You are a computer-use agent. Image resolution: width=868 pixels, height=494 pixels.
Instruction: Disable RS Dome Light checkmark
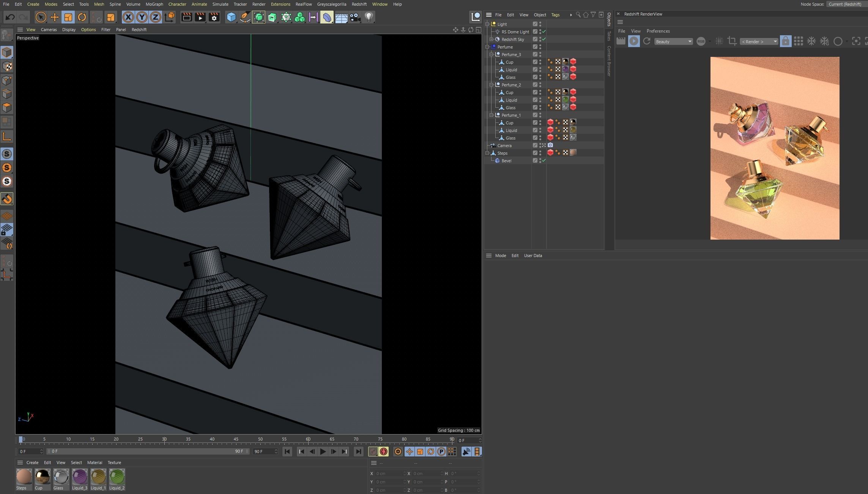pos(544,32)
